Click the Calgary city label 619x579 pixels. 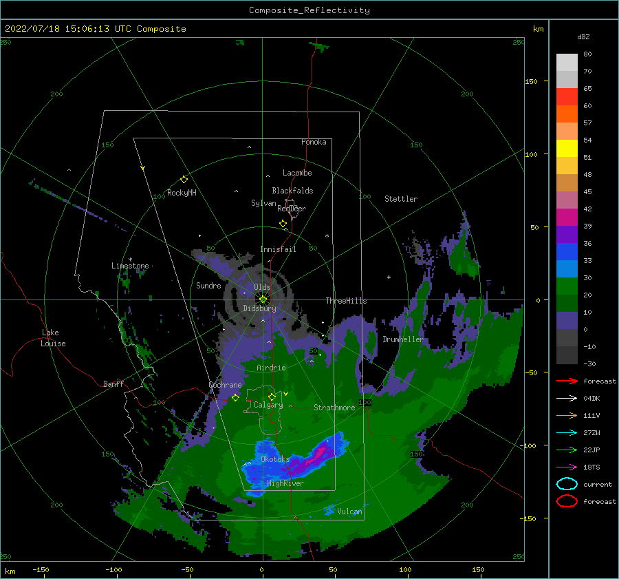(268, 405)
